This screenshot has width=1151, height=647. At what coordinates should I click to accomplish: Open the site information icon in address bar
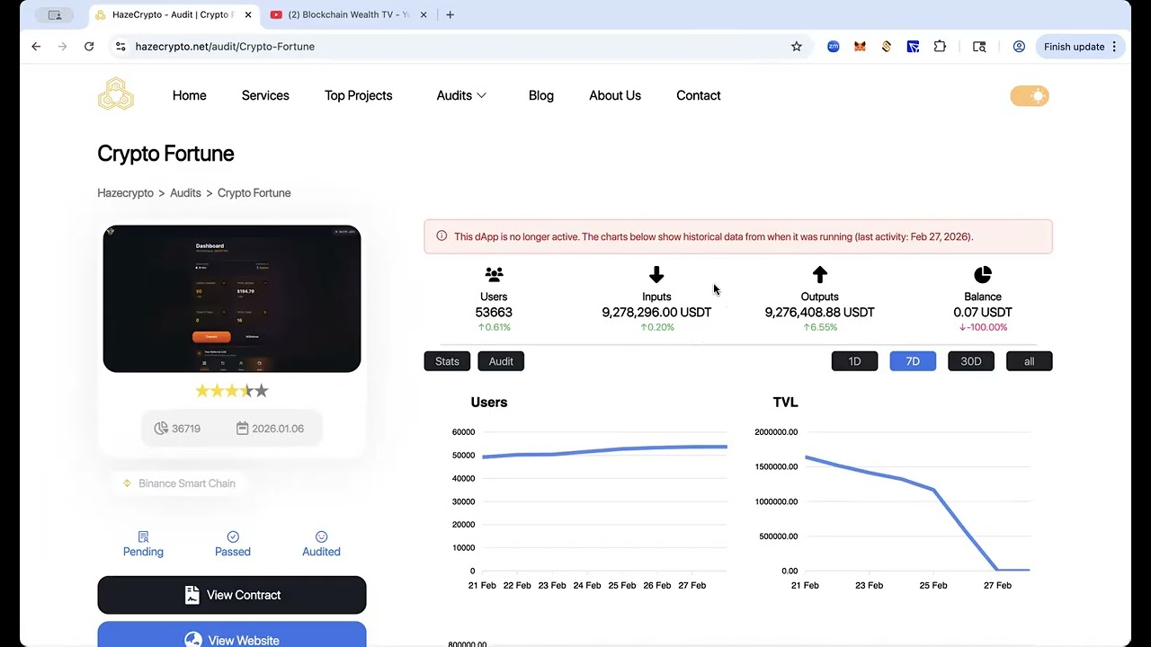tap(120, 47)
